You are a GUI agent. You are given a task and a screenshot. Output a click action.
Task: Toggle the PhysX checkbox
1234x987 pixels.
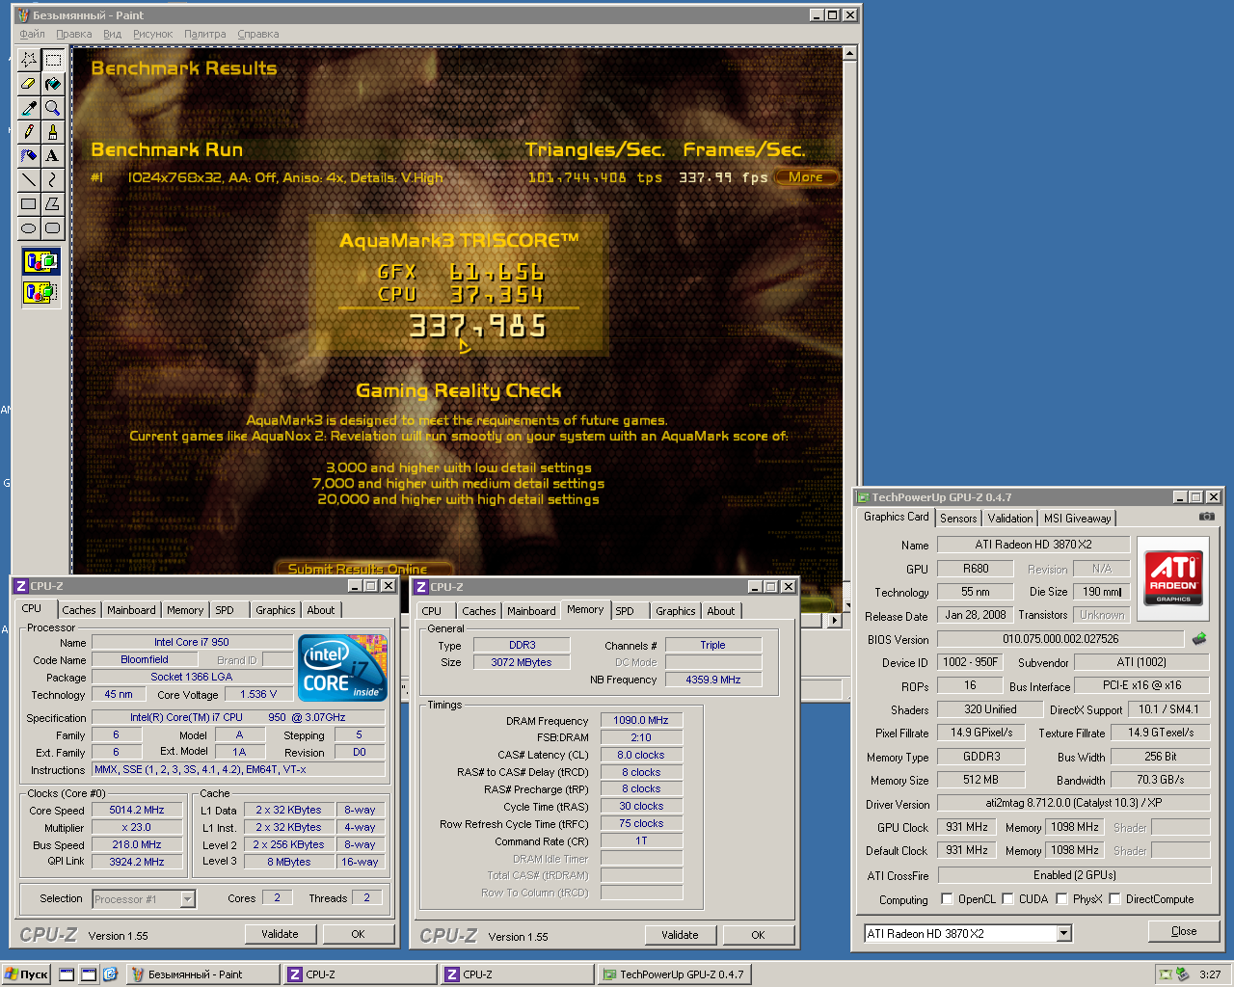(1061, 899)
